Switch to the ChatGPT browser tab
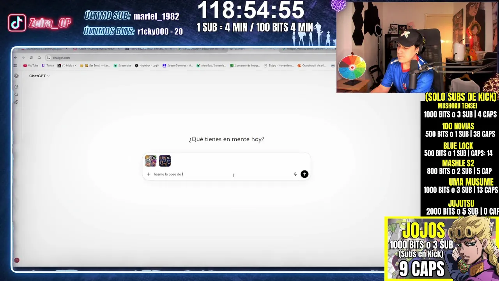The image size is (499, 281). coord(253,49)
